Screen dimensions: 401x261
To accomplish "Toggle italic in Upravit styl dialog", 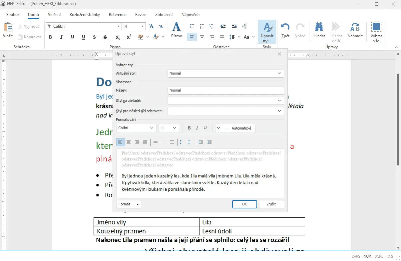I will (197, 128).
